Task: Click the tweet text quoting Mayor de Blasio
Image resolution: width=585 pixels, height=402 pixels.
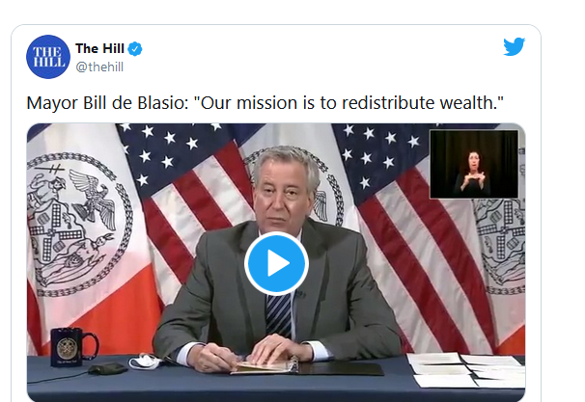Action: pyautogui.click(x=265, y=103)
